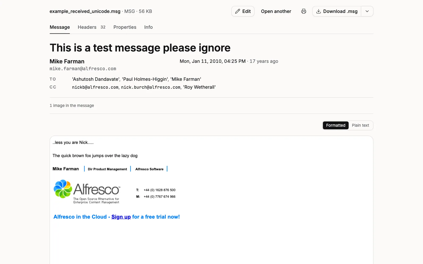Click the sender name Mike Farman heading
Screen dimensions: 423x264
[x=67, y=61]
